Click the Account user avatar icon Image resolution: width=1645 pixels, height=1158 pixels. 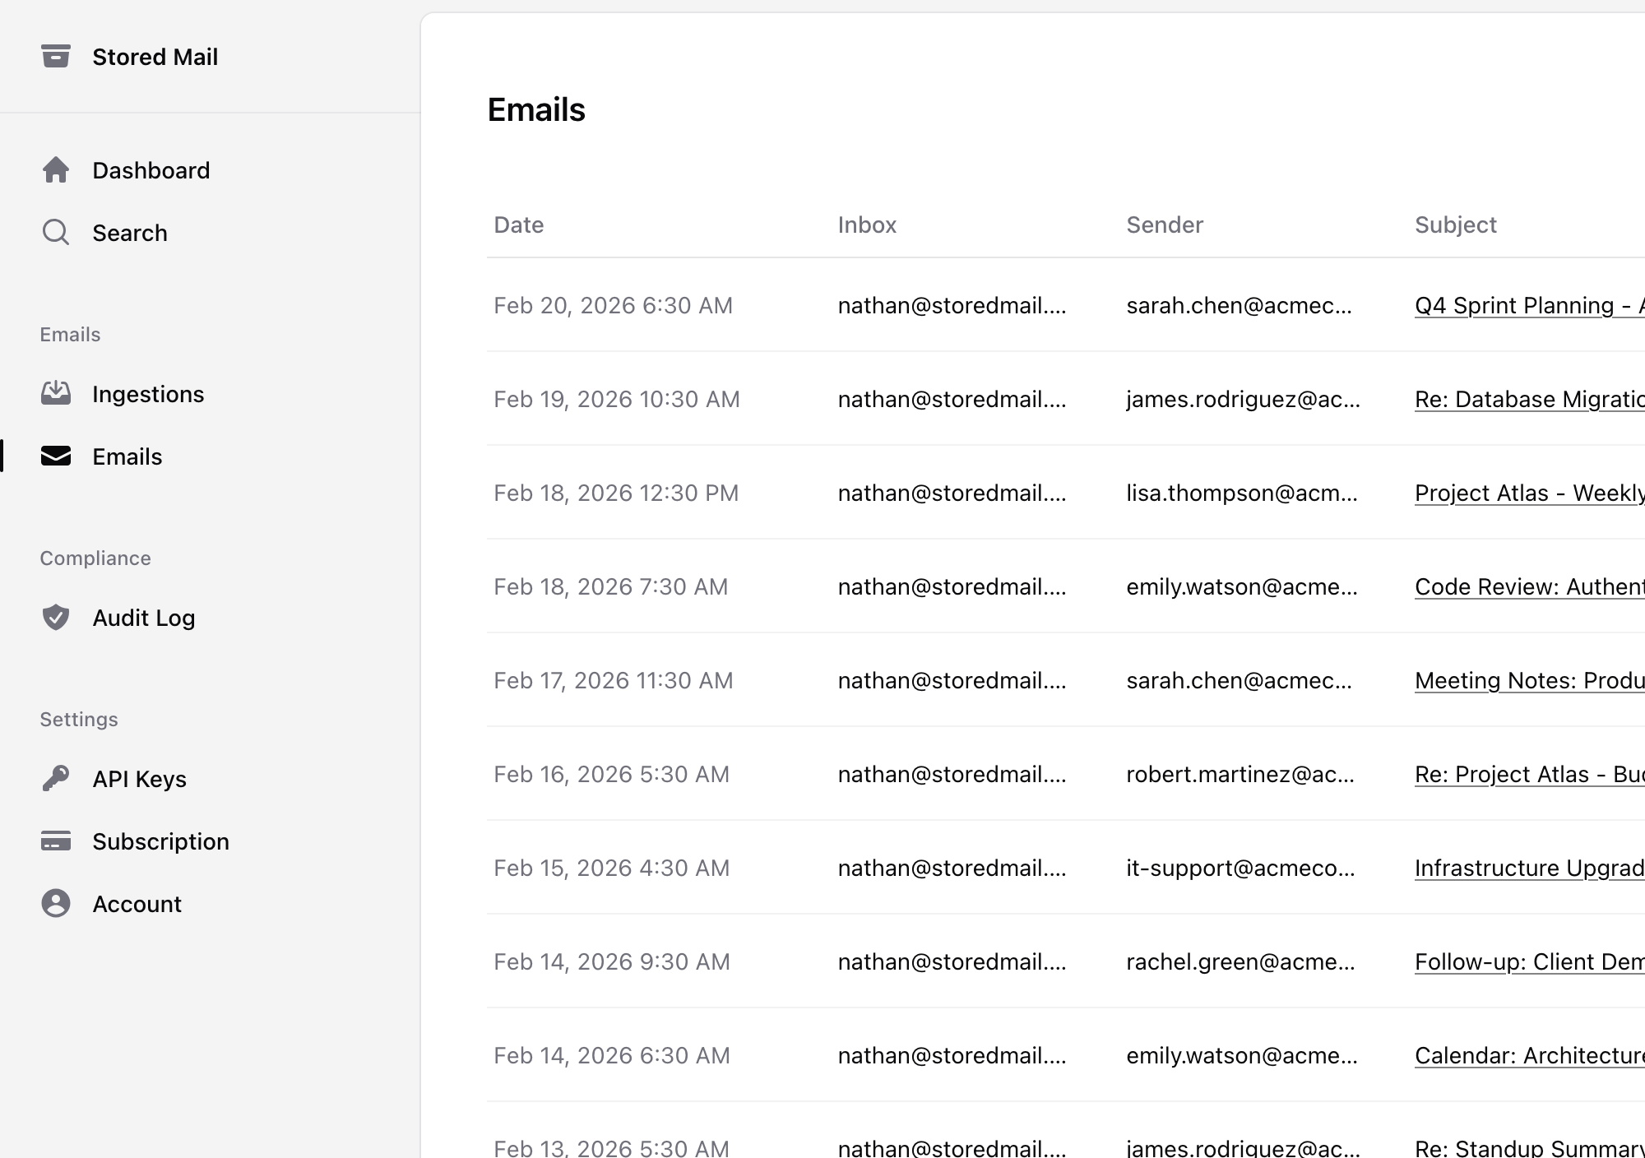[x=55, y=904]
